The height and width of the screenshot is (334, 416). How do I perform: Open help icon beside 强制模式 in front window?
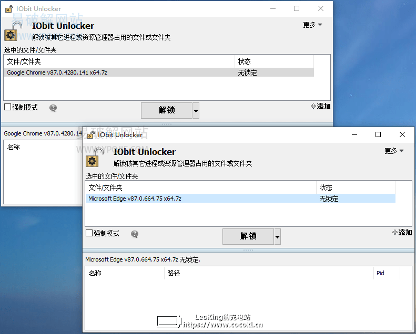click(x=135, y=234)
